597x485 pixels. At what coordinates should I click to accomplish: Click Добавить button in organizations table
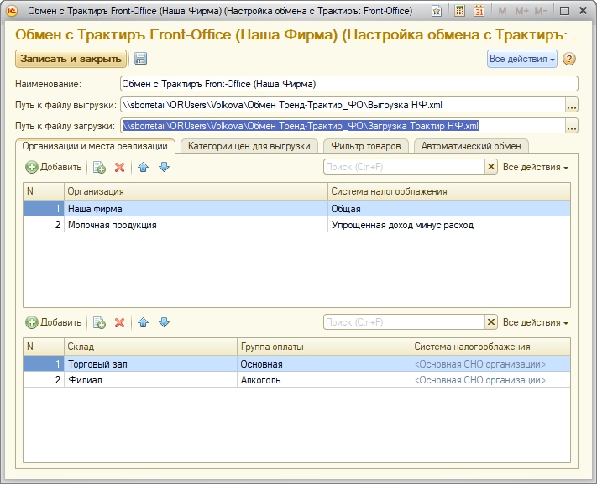point(54,167)
